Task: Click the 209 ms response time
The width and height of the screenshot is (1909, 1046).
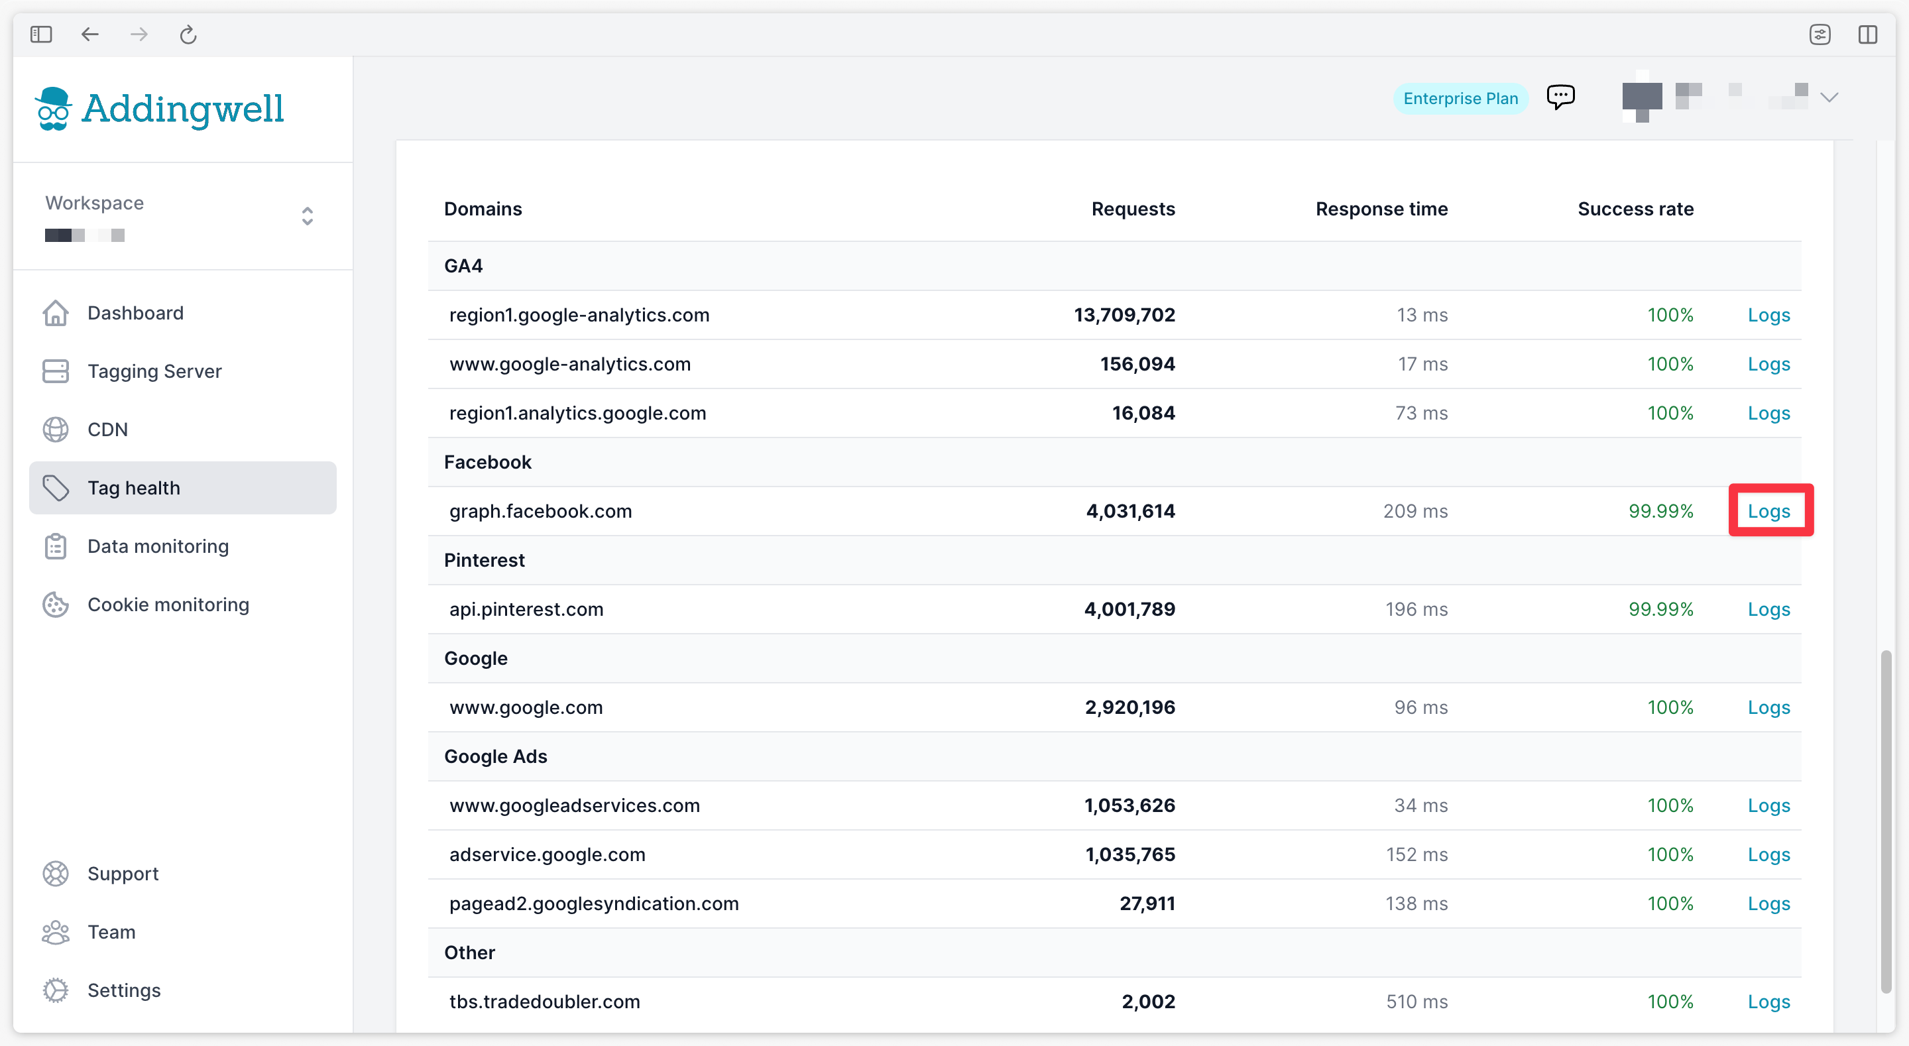Action: pyautogui.click(x=1415, y=511)
